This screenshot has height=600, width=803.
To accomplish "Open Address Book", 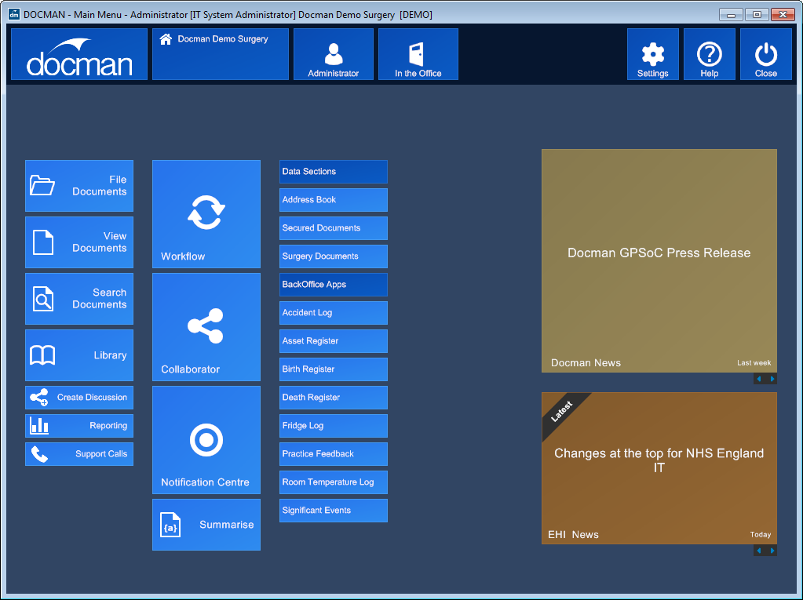I will pyautogui.click(x=334, y=200).
